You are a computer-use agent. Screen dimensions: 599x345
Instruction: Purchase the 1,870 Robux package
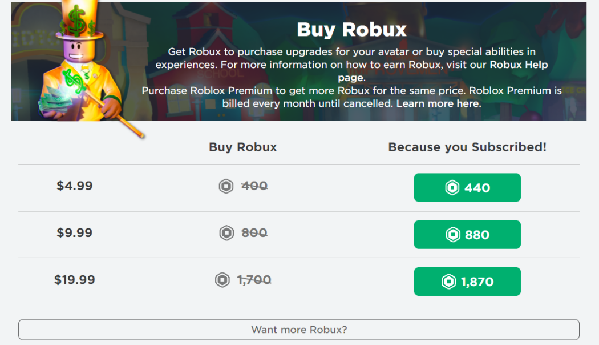[x=467, y=282]
